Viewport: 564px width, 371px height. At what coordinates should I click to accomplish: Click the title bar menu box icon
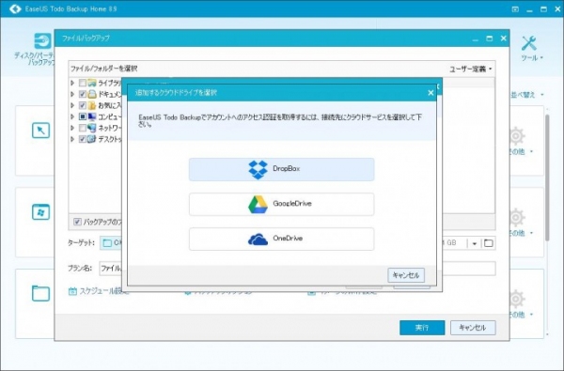(x=515, y=9)
